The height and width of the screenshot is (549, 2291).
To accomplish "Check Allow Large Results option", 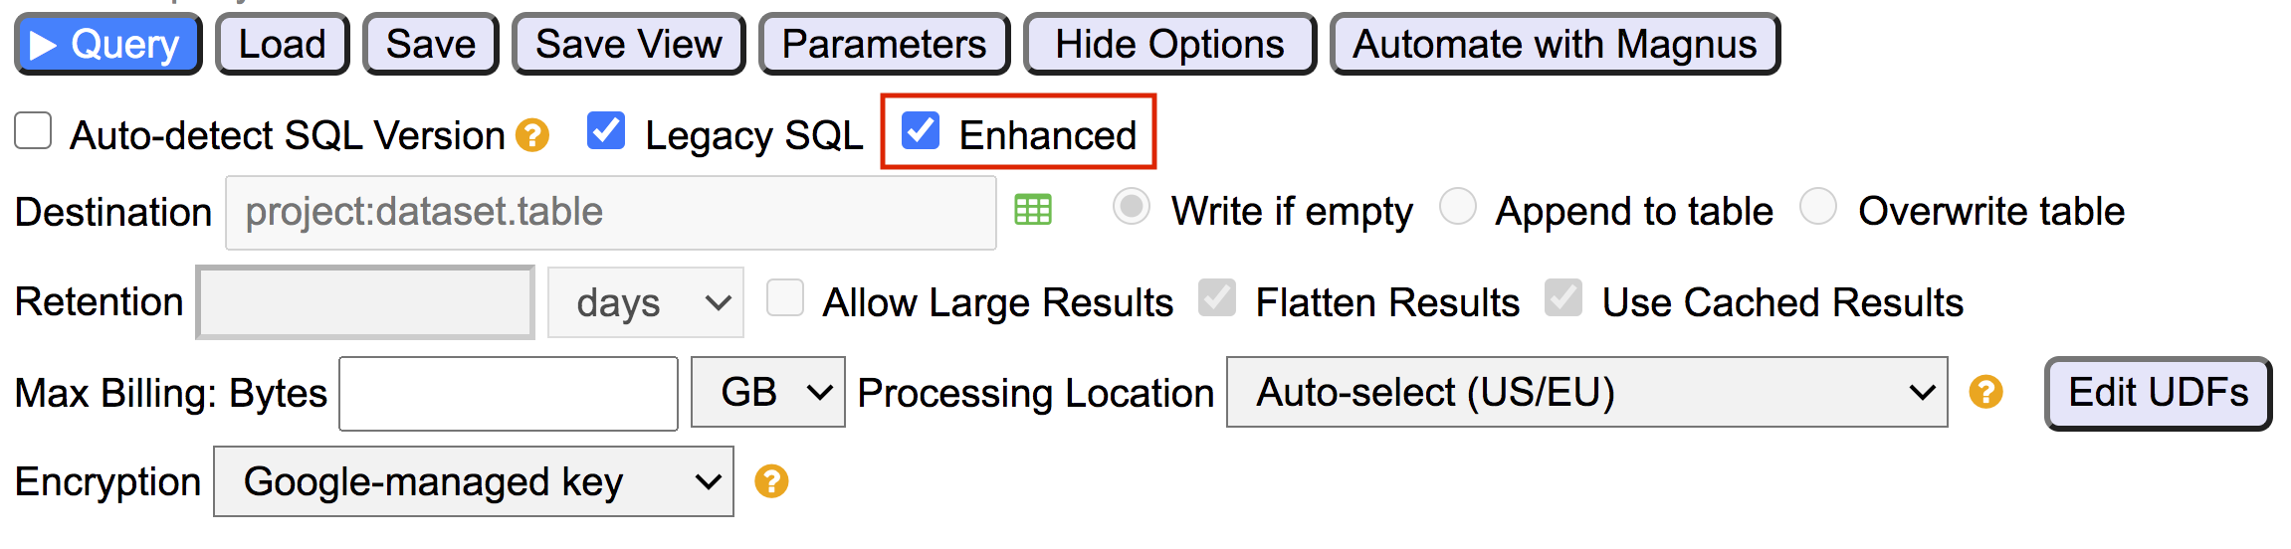I will pyautogui.click(x=785, y=298).
